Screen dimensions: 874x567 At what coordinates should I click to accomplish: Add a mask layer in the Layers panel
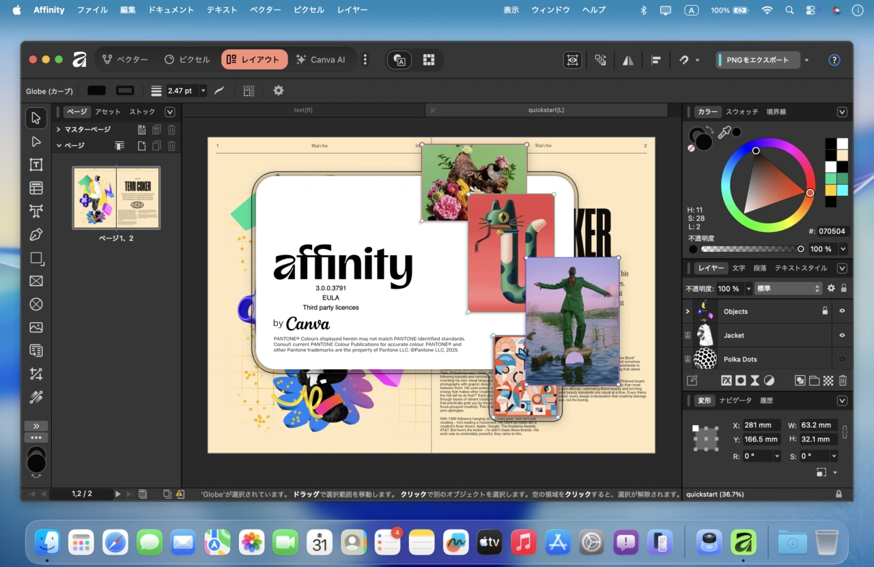pyautogui.click(x=742, y=380)
